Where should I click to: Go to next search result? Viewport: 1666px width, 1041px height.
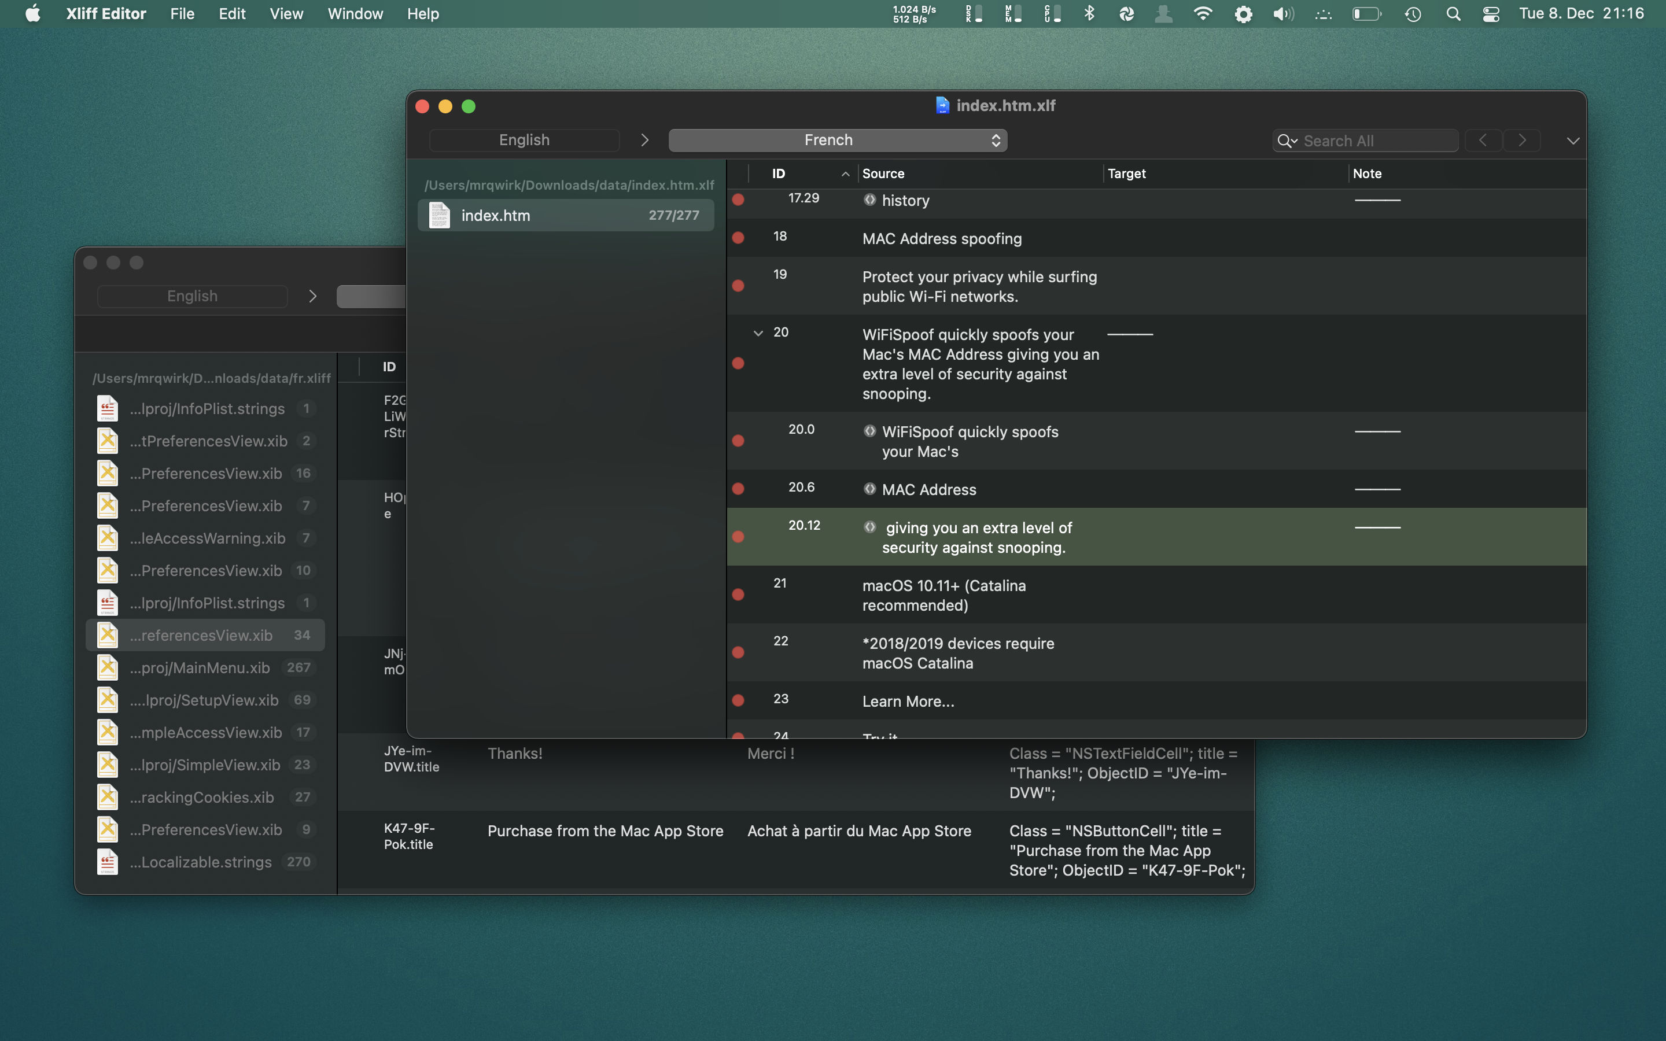click(1522, 141)
